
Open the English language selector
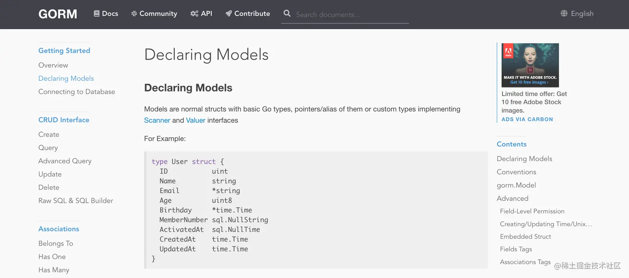coord(582,14)
